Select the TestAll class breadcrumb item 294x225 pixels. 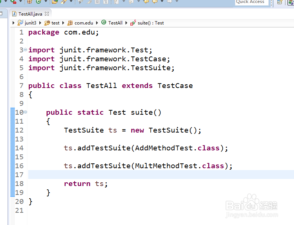(x=112, y=23)
